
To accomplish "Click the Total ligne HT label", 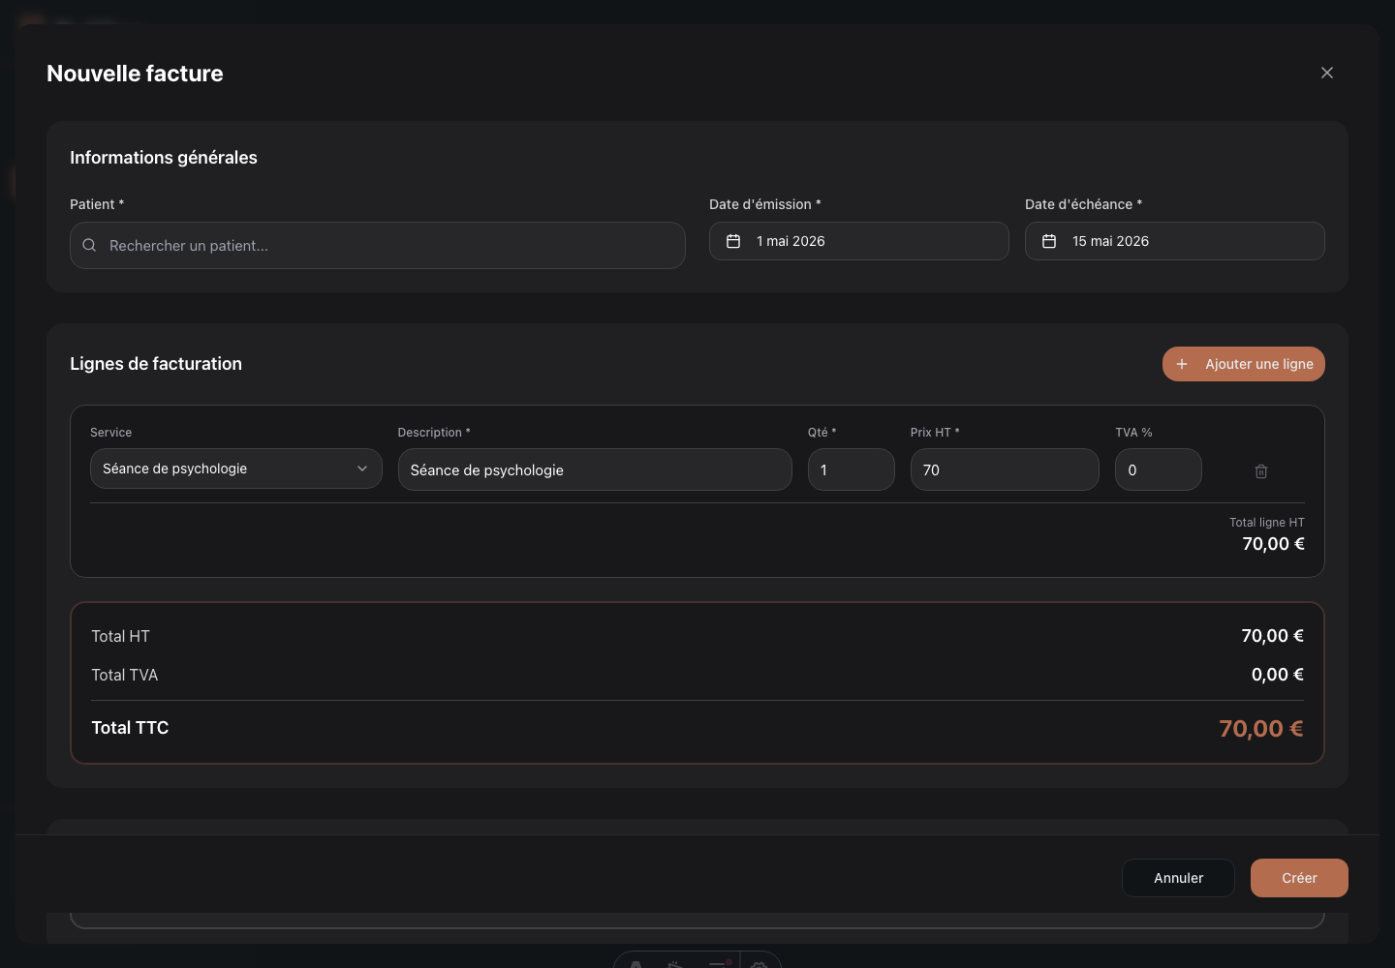I will [1267, 523].
